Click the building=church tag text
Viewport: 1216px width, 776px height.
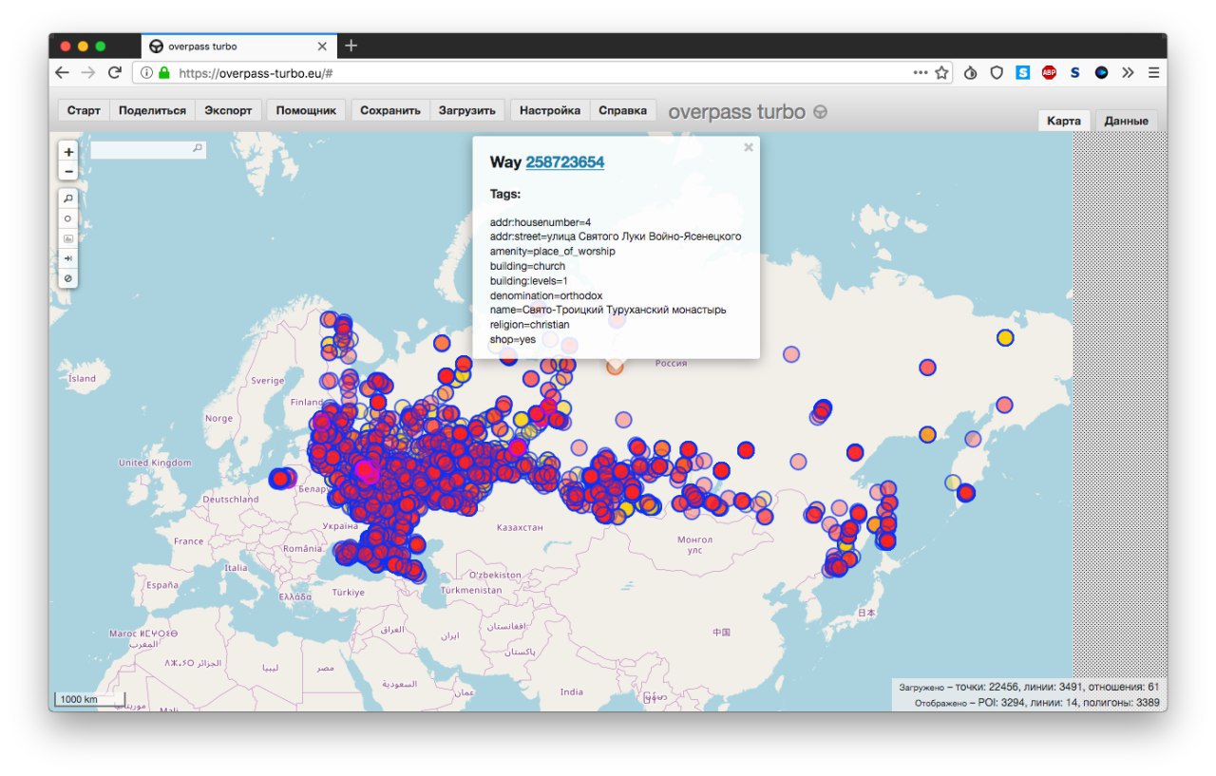[527, 266]
